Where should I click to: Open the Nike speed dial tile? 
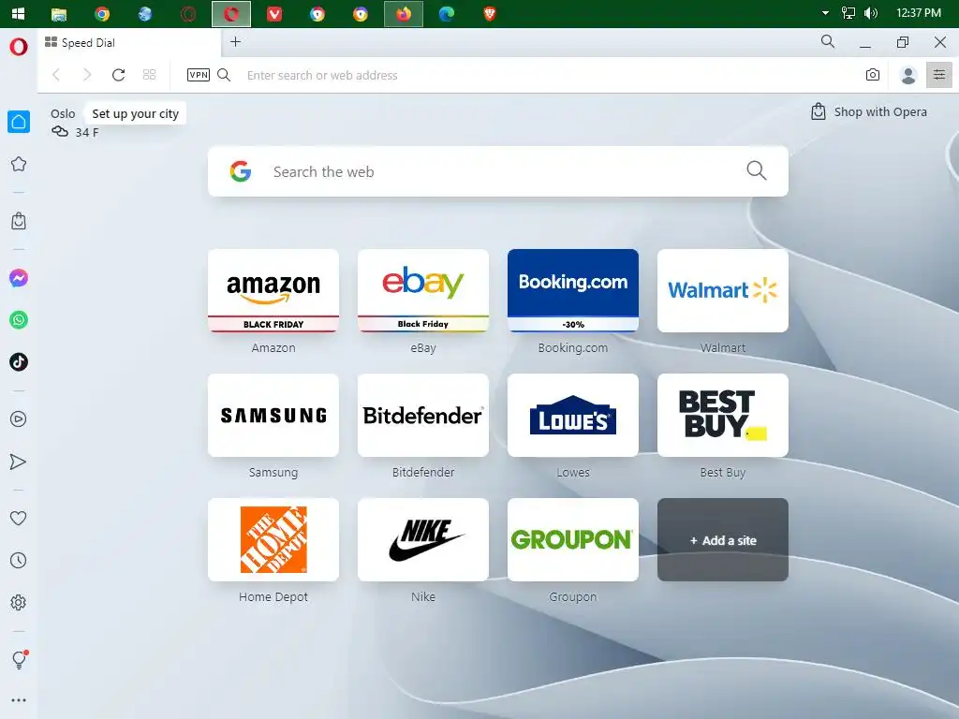tap(423, 540)
